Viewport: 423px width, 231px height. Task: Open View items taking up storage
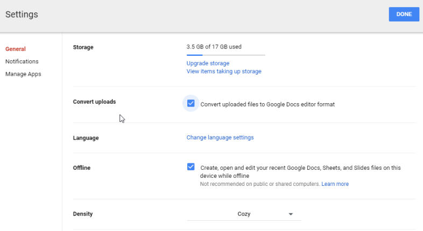point(224,71)
